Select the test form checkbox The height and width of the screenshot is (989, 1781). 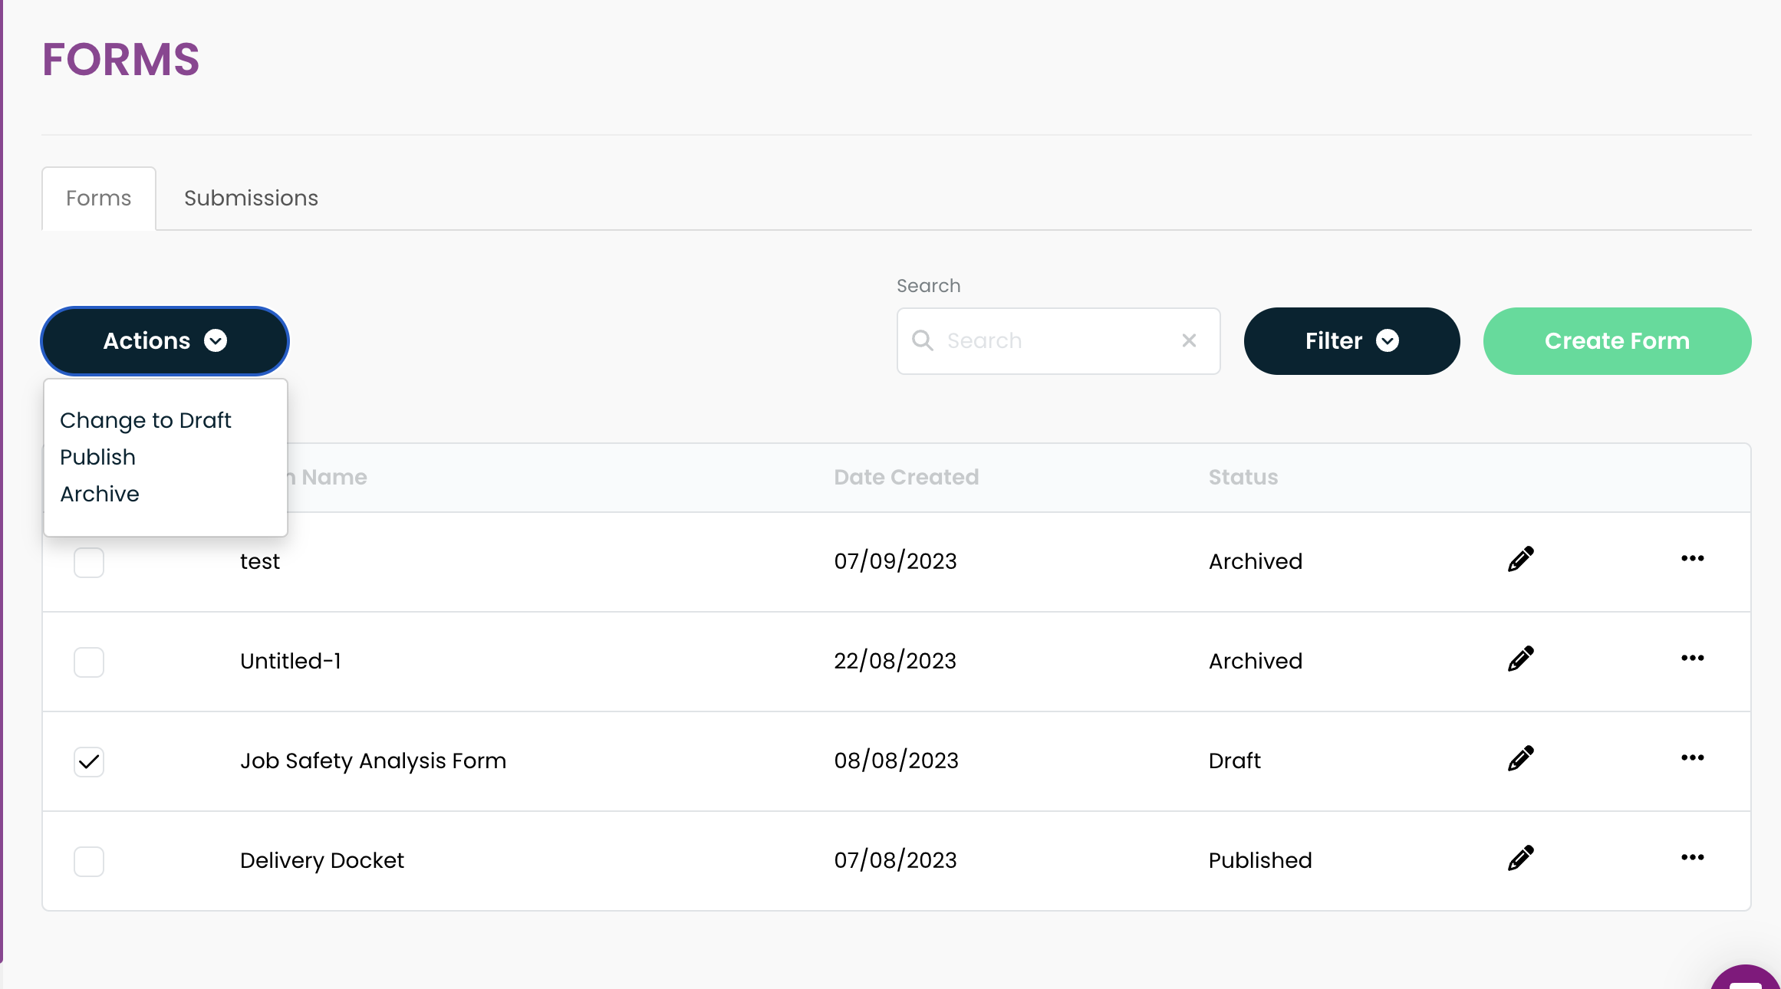click(89, 563)
